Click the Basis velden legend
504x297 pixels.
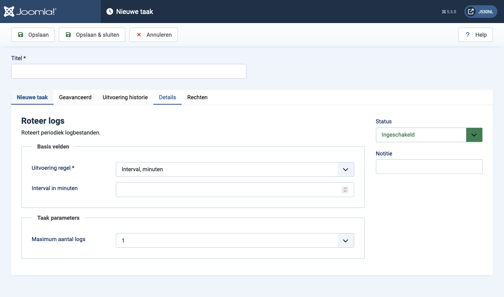coord(53,147)
